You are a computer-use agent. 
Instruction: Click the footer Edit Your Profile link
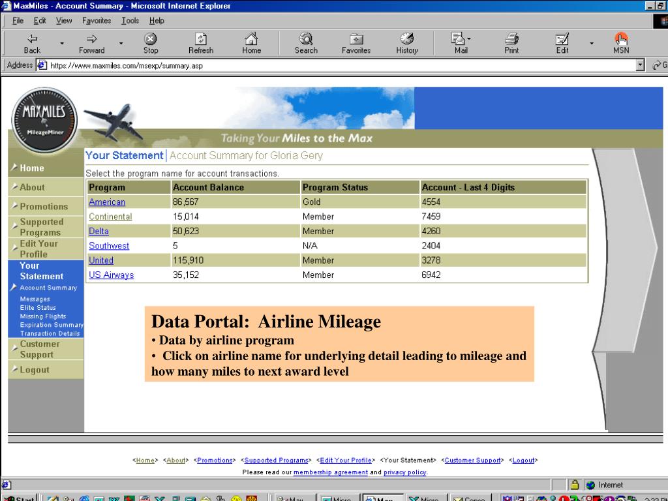[346, 460]
